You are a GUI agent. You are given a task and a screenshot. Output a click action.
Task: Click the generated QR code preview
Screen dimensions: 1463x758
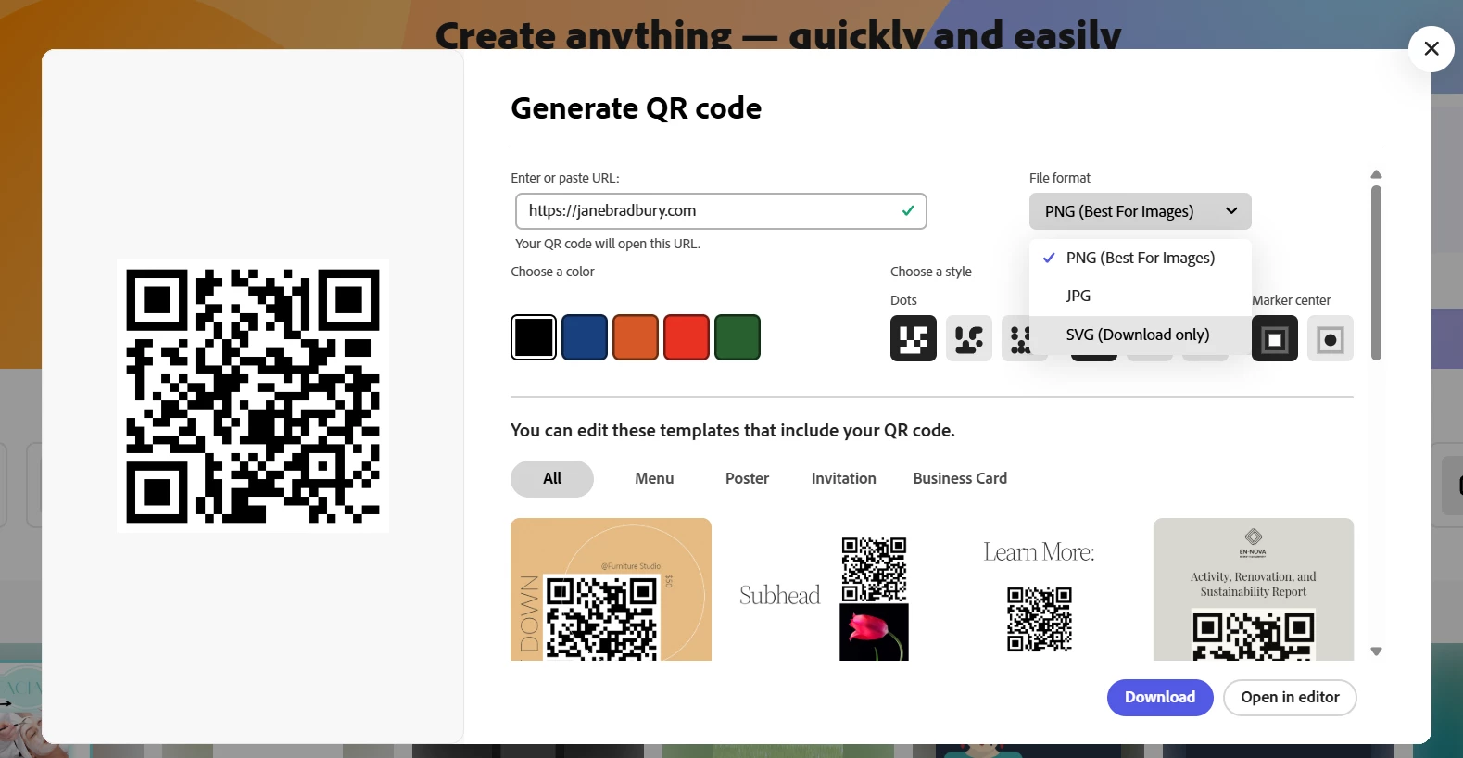pyautogui.click(x=253, y=397)
